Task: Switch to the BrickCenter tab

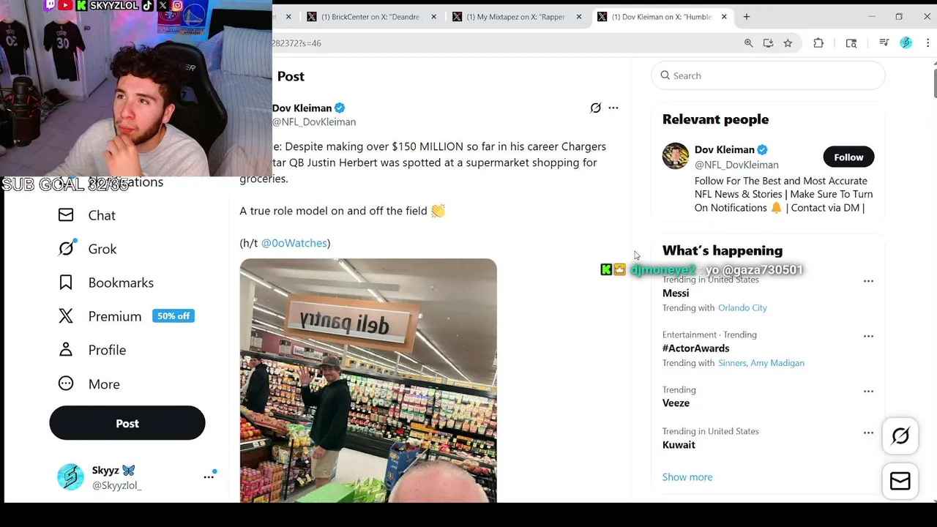Action: (370, 17)
